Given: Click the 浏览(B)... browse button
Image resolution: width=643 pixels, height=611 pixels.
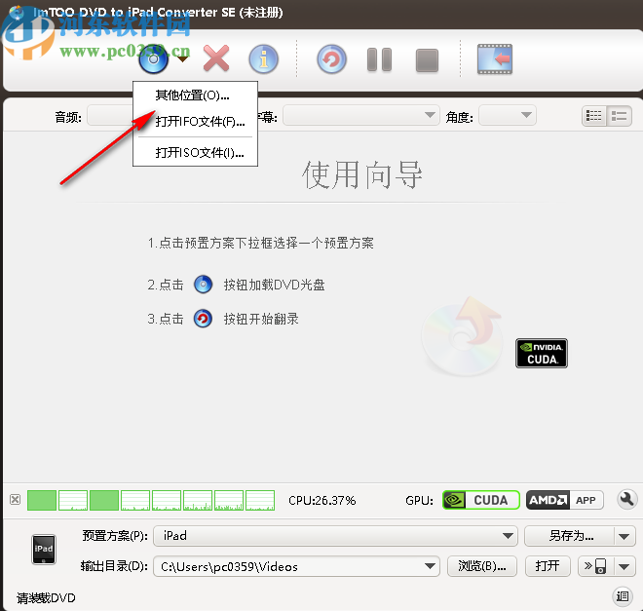Looking at the screenshot, I should 482,566.
